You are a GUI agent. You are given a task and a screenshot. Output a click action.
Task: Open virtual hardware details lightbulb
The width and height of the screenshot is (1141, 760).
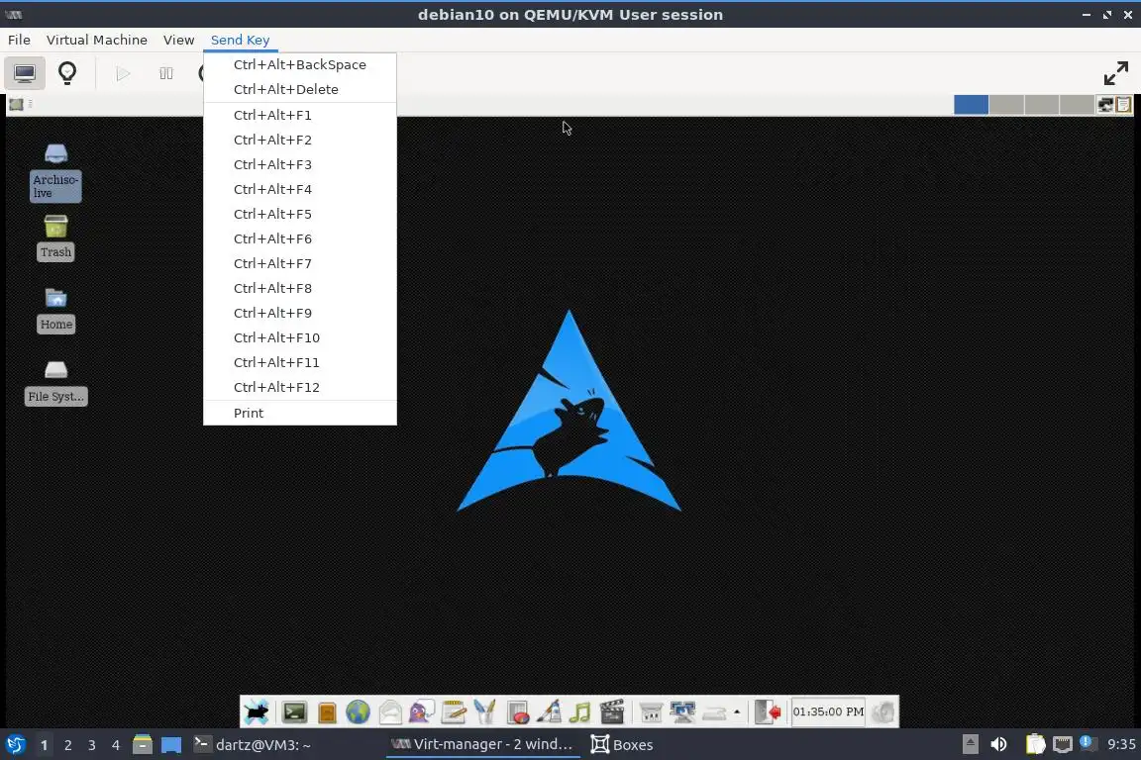(x=67, y=72)
